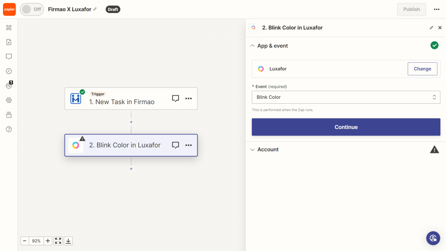Screen dimensions: 446x251
Task: Zoom out using the minus control
Action: [24, 241]
